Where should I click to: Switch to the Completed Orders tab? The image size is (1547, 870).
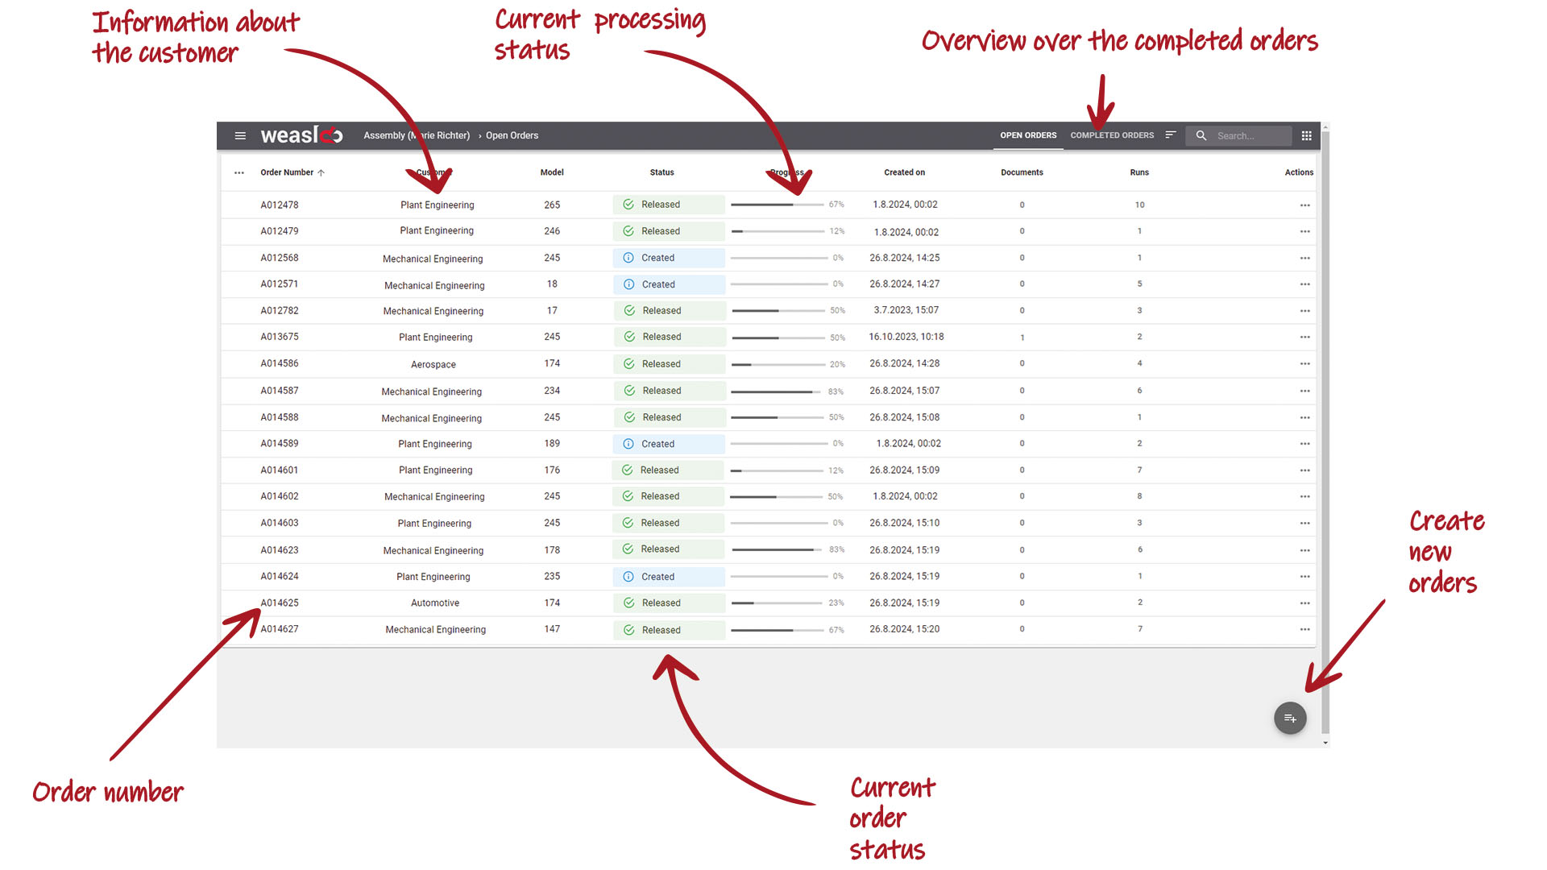point(1113,135)
